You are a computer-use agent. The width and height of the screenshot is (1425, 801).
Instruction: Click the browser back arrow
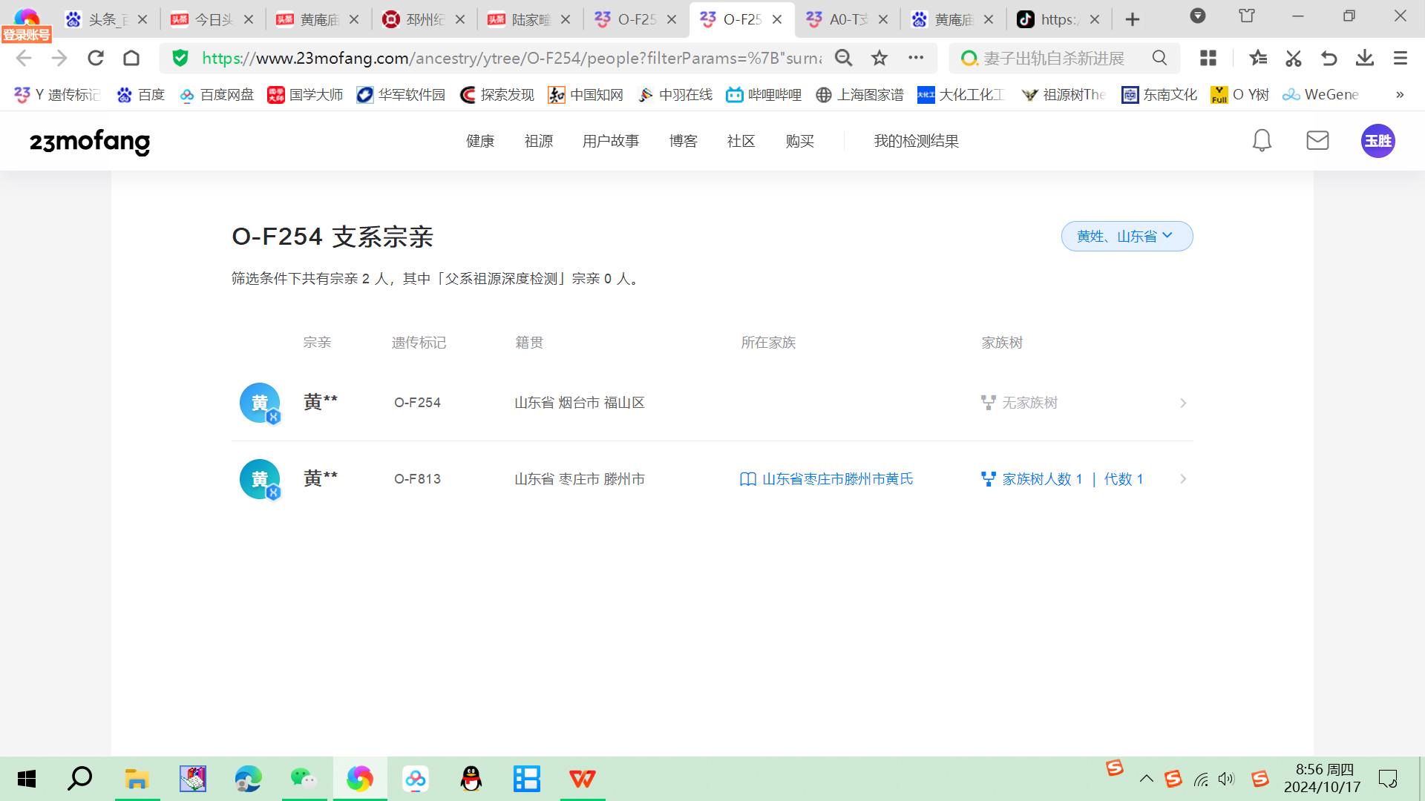pyautogui.click(x=24, y=58)
